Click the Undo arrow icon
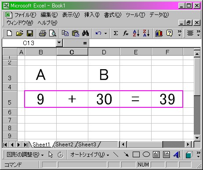Screen dimensions: 203x170 click(98, 33)
